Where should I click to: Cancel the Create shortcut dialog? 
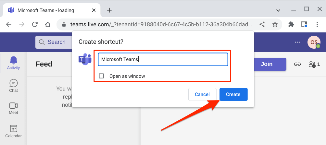tap(202, 94)
